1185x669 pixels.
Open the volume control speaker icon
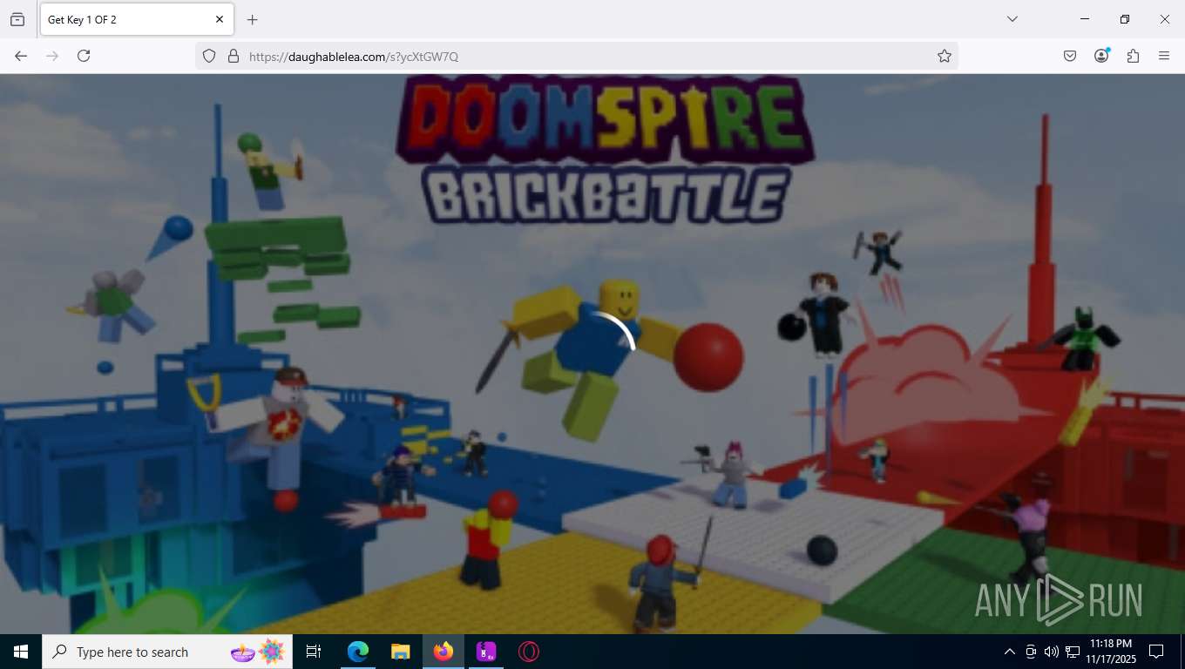pyautogui.click(x=1052, y=652)
